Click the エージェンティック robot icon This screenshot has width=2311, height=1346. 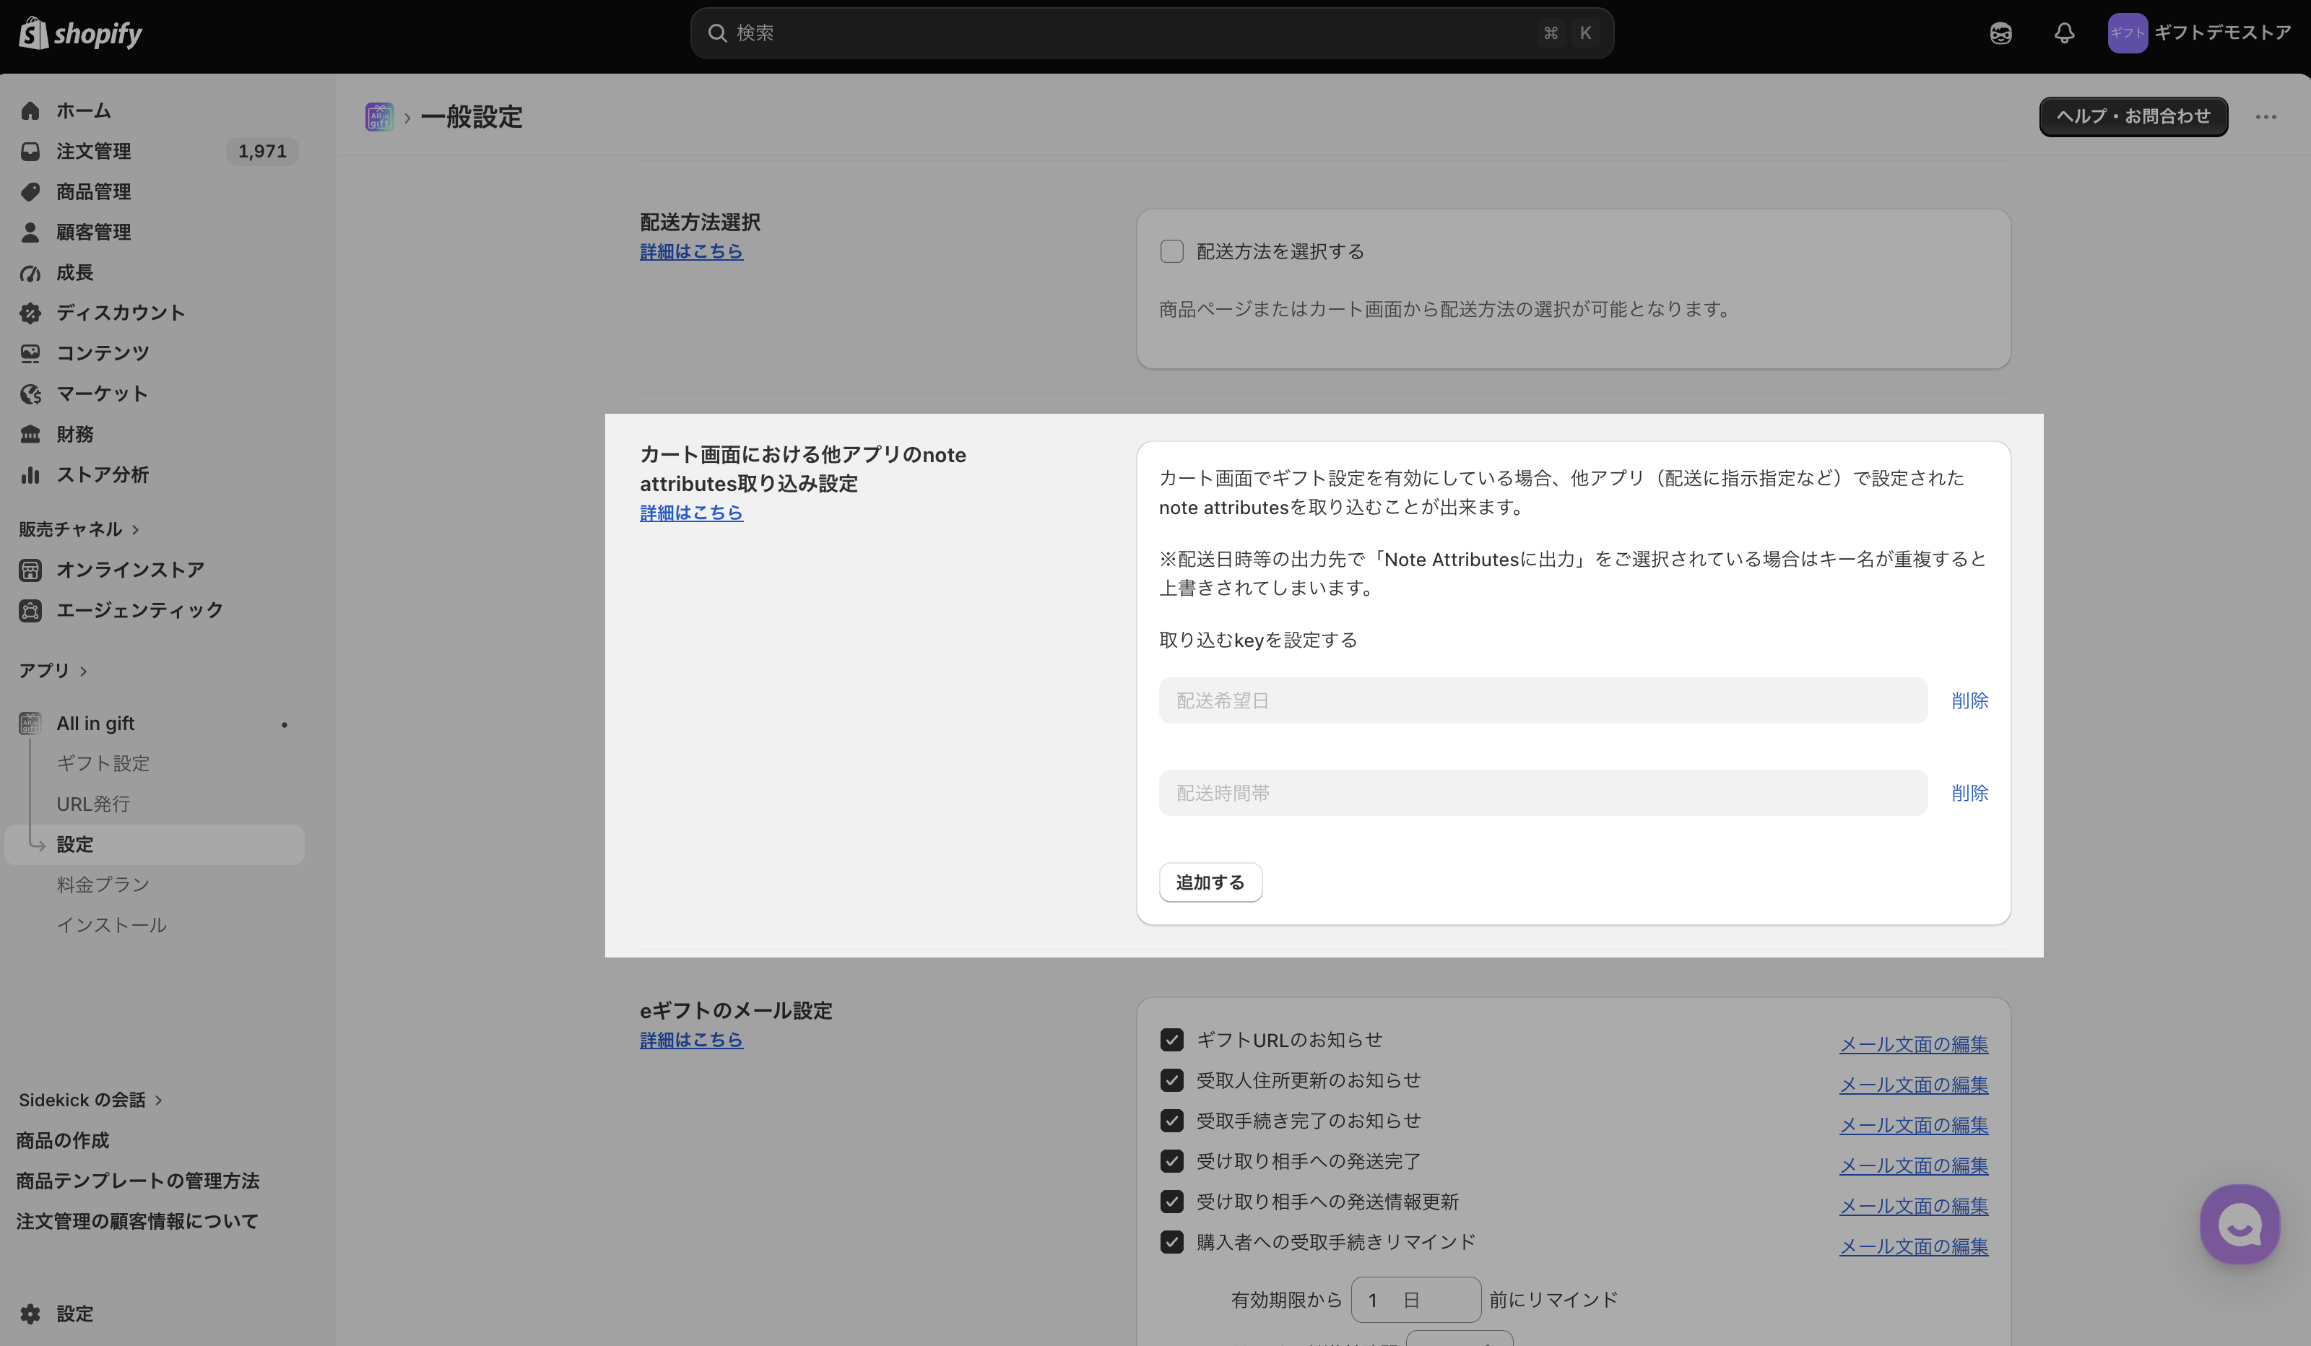(30, 609)
